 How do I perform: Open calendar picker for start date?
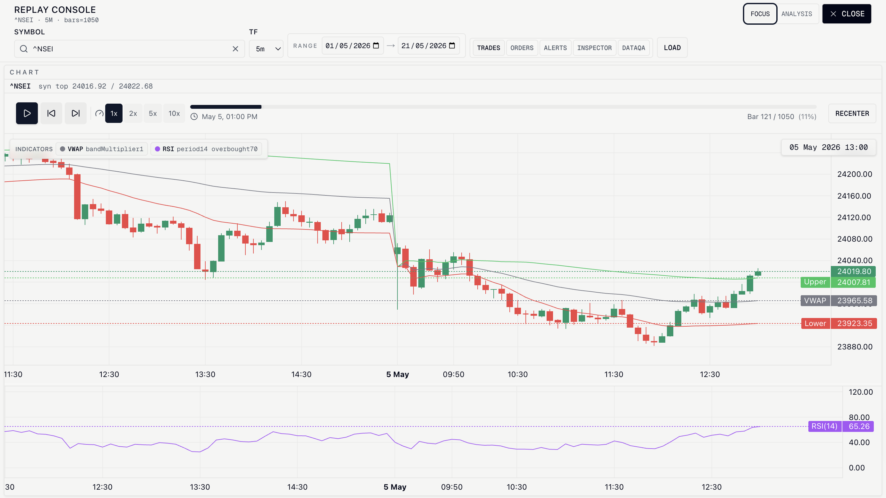[x=376, y=46]
